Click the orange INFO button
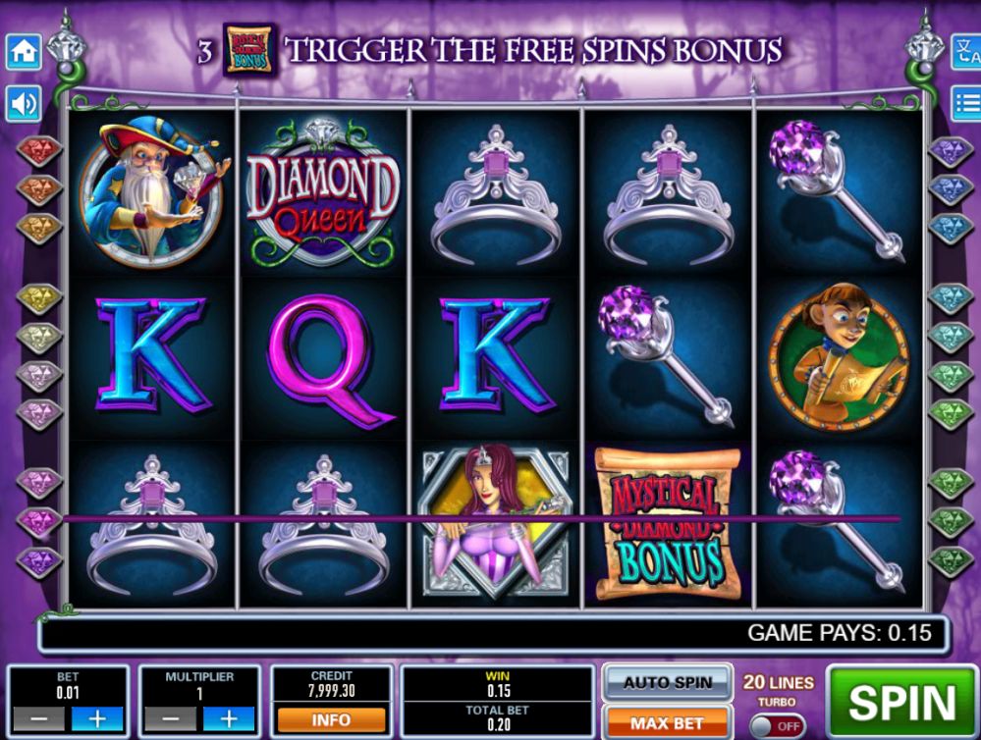This screenshot has width=981, height=740. point(331,720)
